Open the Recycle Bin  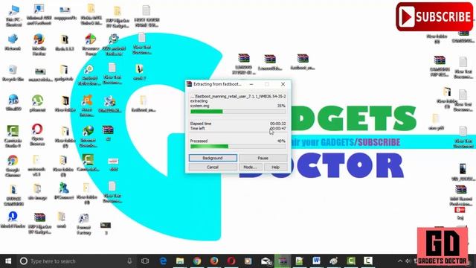[x=13, y=73]
